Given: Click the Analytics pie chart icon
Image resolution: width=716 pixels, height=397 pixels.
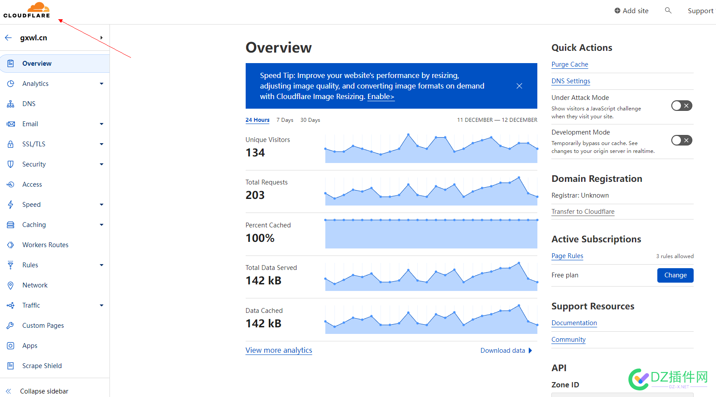Looking at the screenshot, I should coord(11,84).
